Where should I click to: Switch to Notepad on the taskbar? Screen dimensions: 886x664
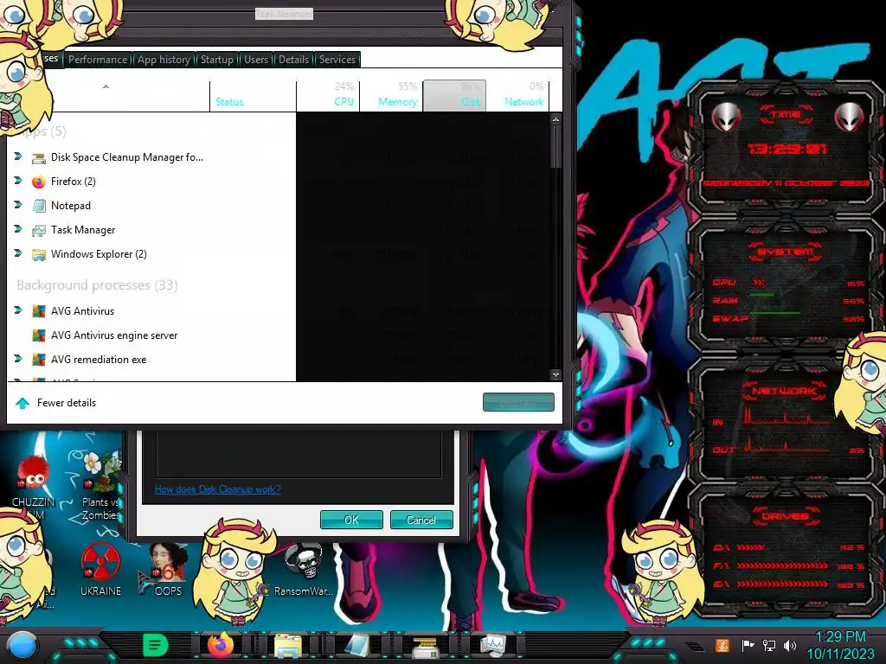(x=357, y=645)
